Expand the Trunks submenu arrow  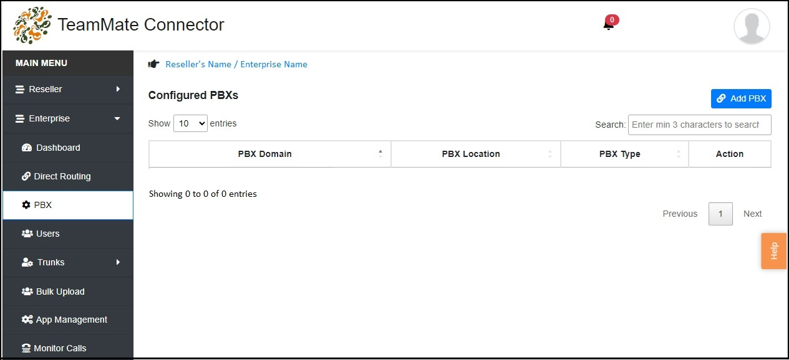[118, 262]
